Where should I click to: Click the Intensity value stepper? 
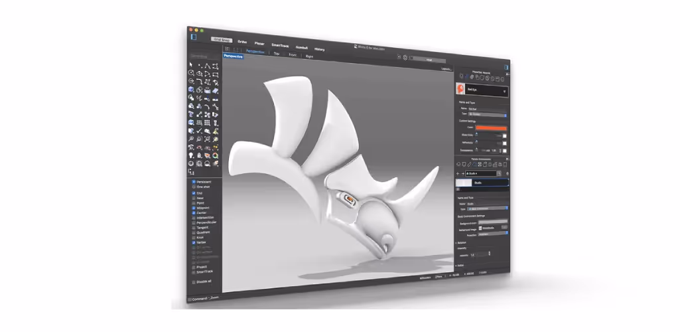pyautogui.click(x=489, y=253)
